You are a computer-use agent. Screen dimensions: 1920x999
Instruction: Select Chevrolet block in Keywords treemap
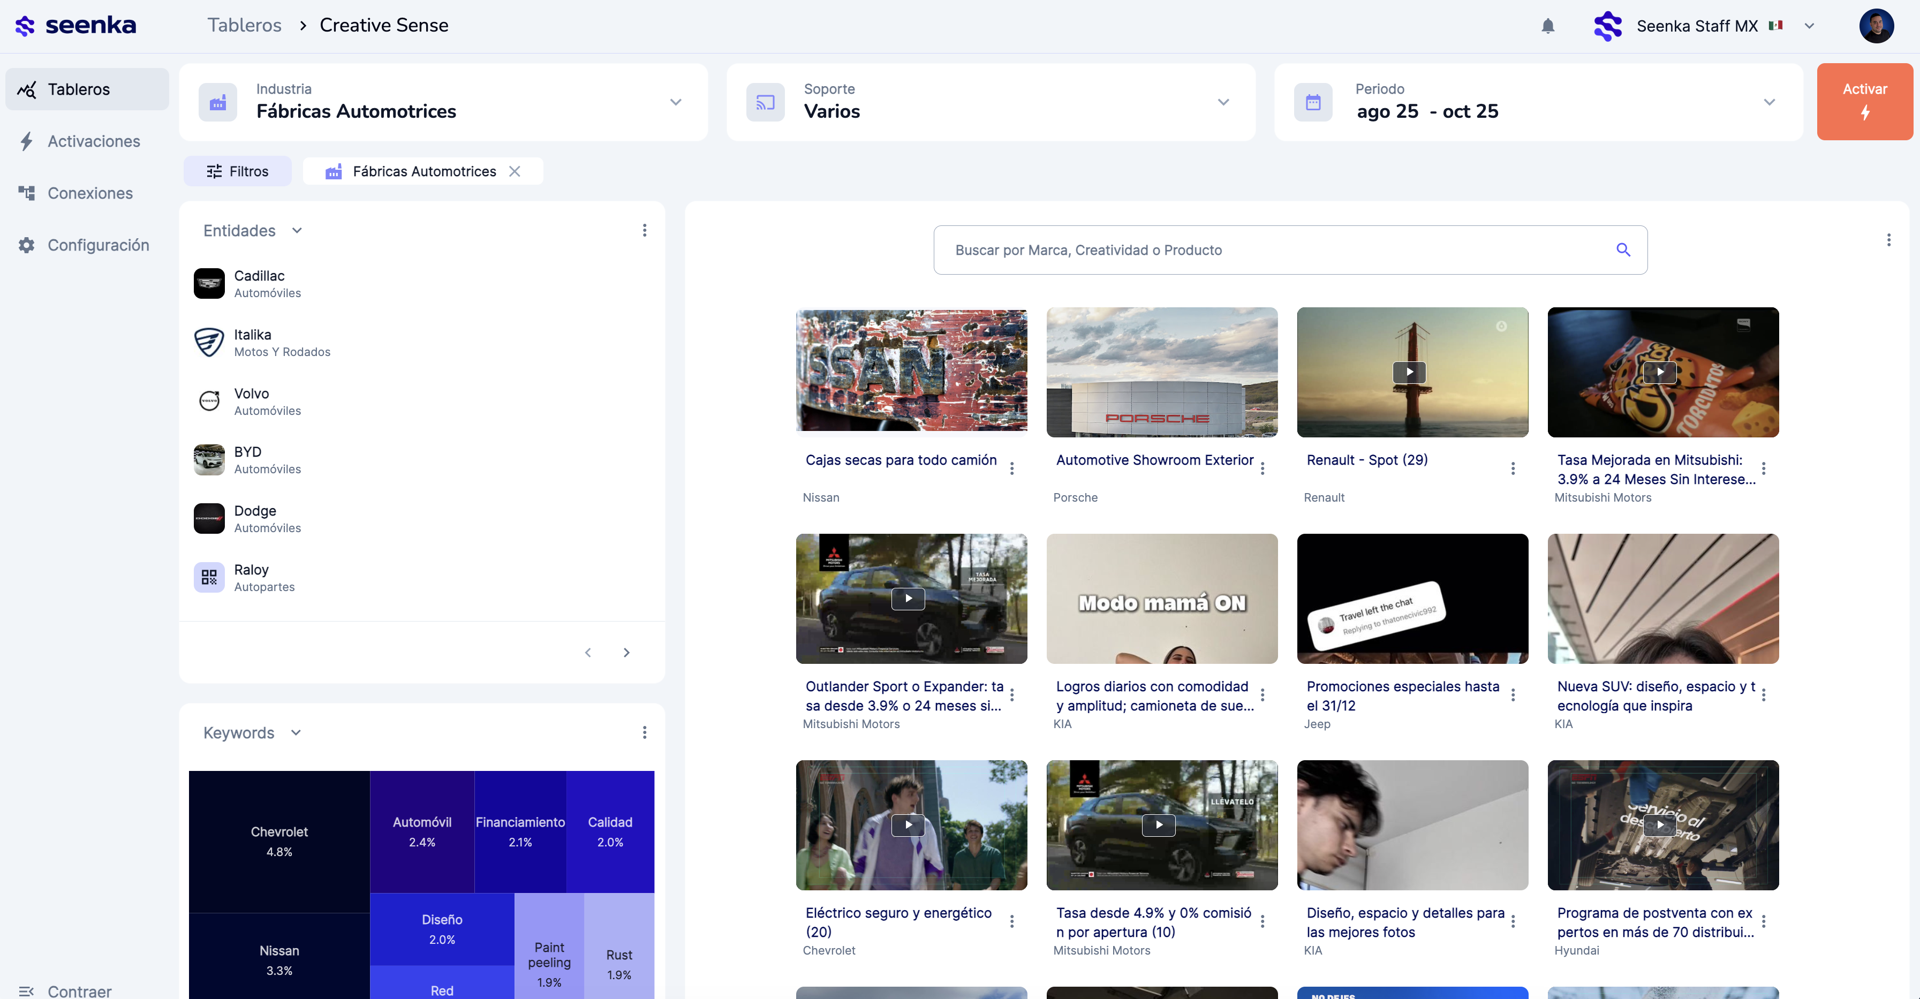(279, 841)
